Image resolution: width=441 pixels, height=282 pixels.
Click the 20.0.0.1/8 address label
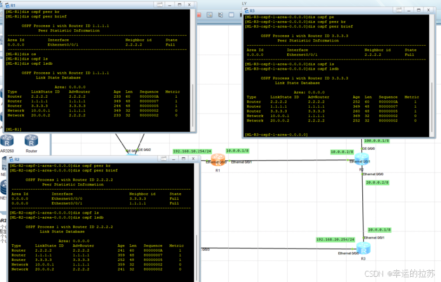[x=379, y=229]
